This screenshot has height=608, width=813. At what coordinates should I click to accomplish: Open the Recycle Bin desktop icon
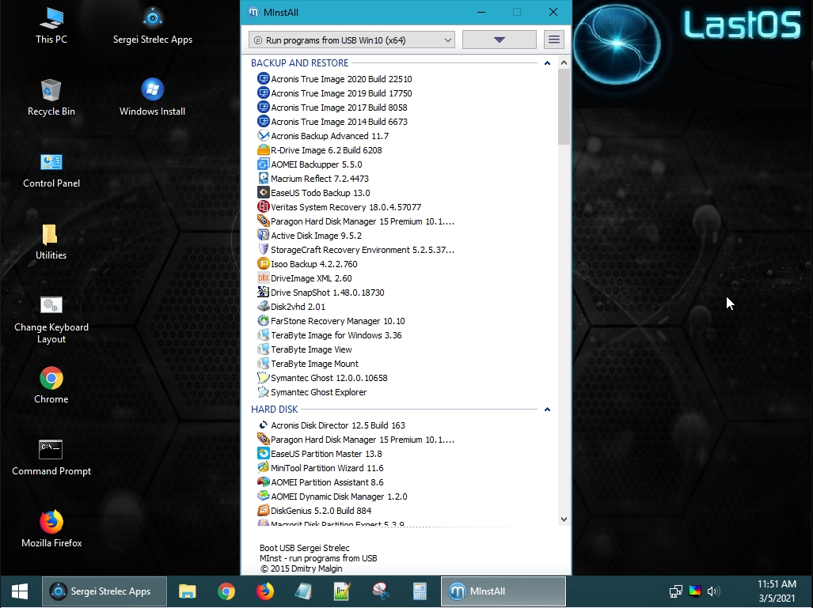click(x=51, y=96)
